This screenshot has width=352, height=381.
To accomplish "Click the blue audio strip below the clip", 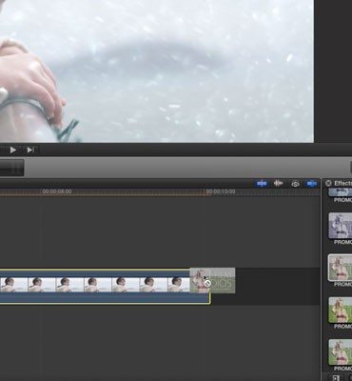I will pyautogui.click(x=104, y=297).
